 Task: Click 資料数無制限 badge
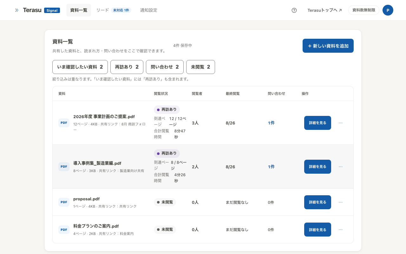tap(364, 10)
